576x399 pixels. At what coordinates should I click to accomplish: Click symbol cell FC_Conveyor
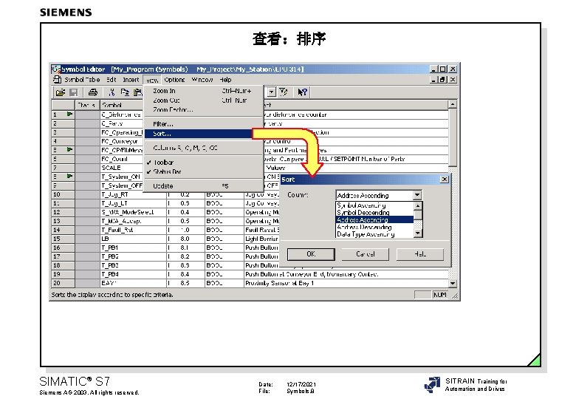point(122,141)
